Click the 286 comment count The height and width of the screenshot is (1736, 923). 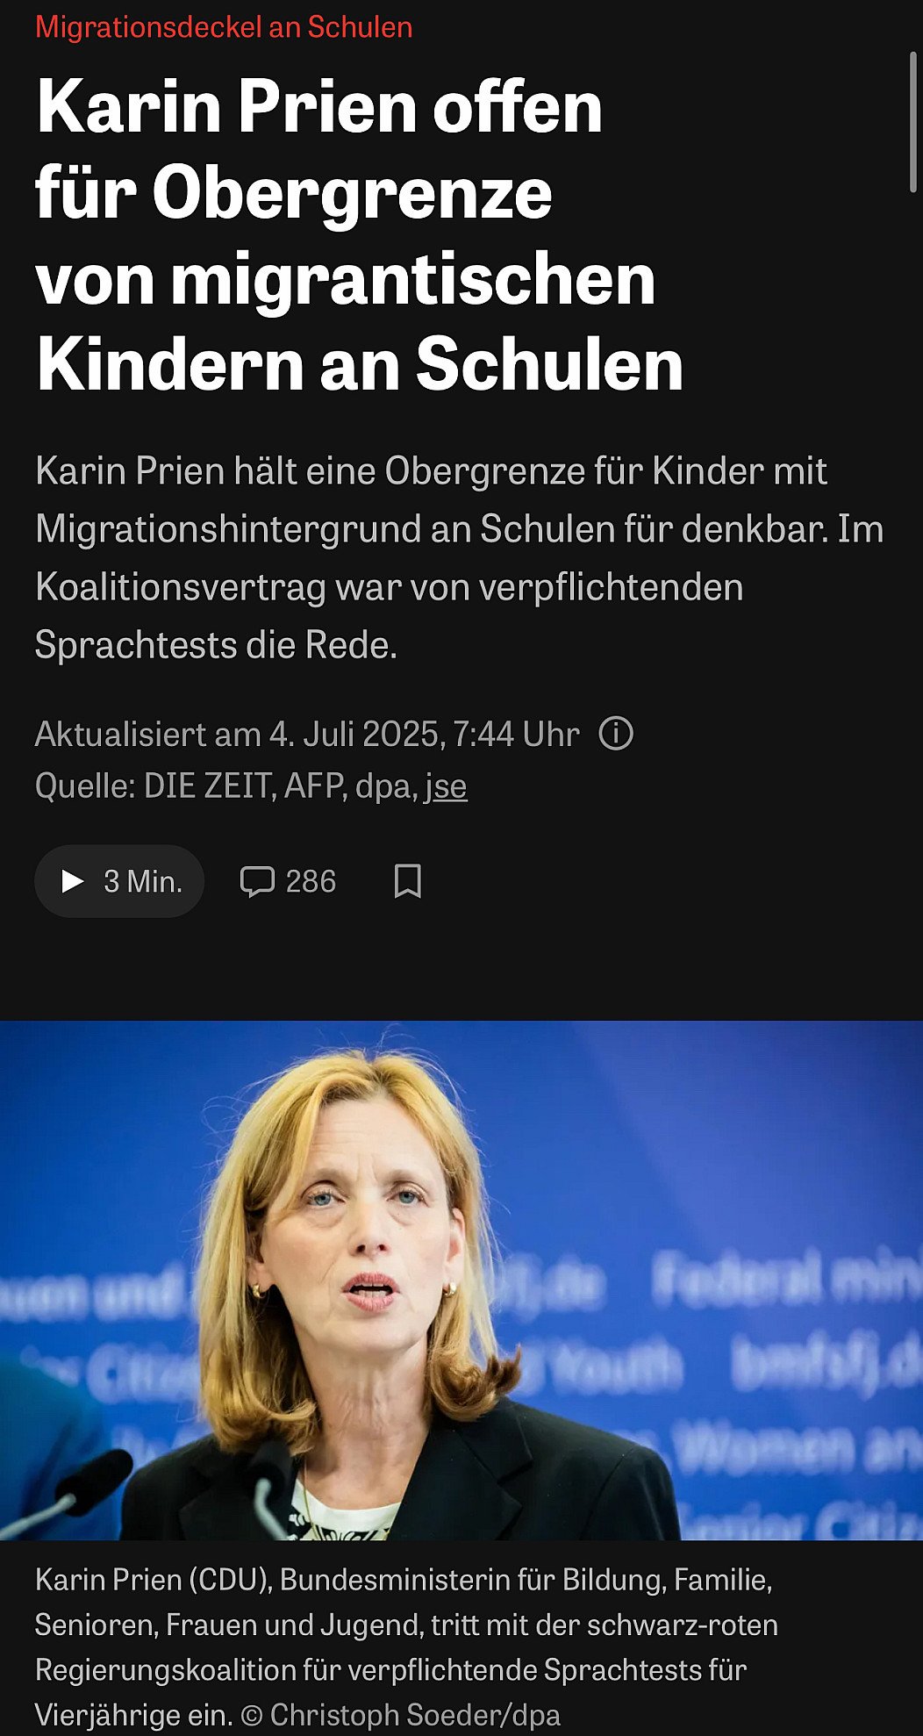click(311, 881)
